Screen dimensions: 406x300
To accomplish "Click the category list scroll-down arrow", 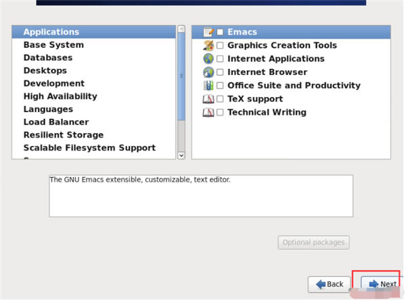I will (181, 155).
